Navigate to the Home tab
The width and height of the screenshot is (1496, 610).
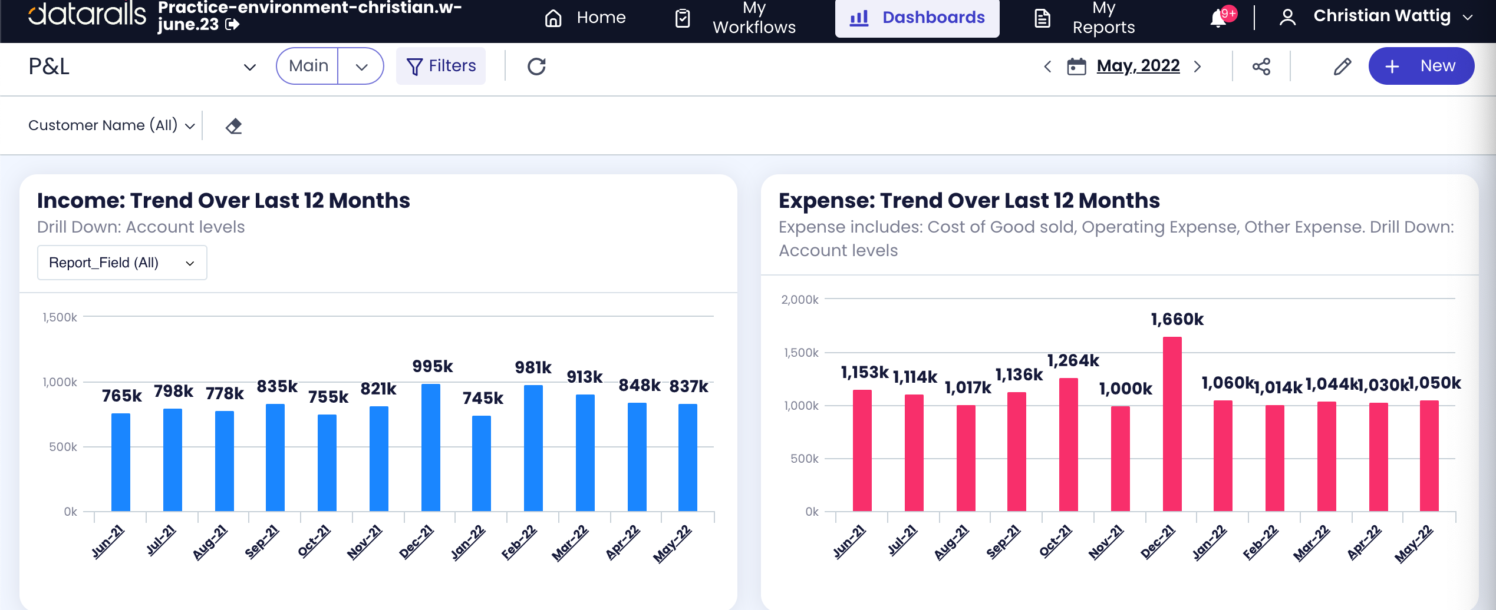pos(585,18)
